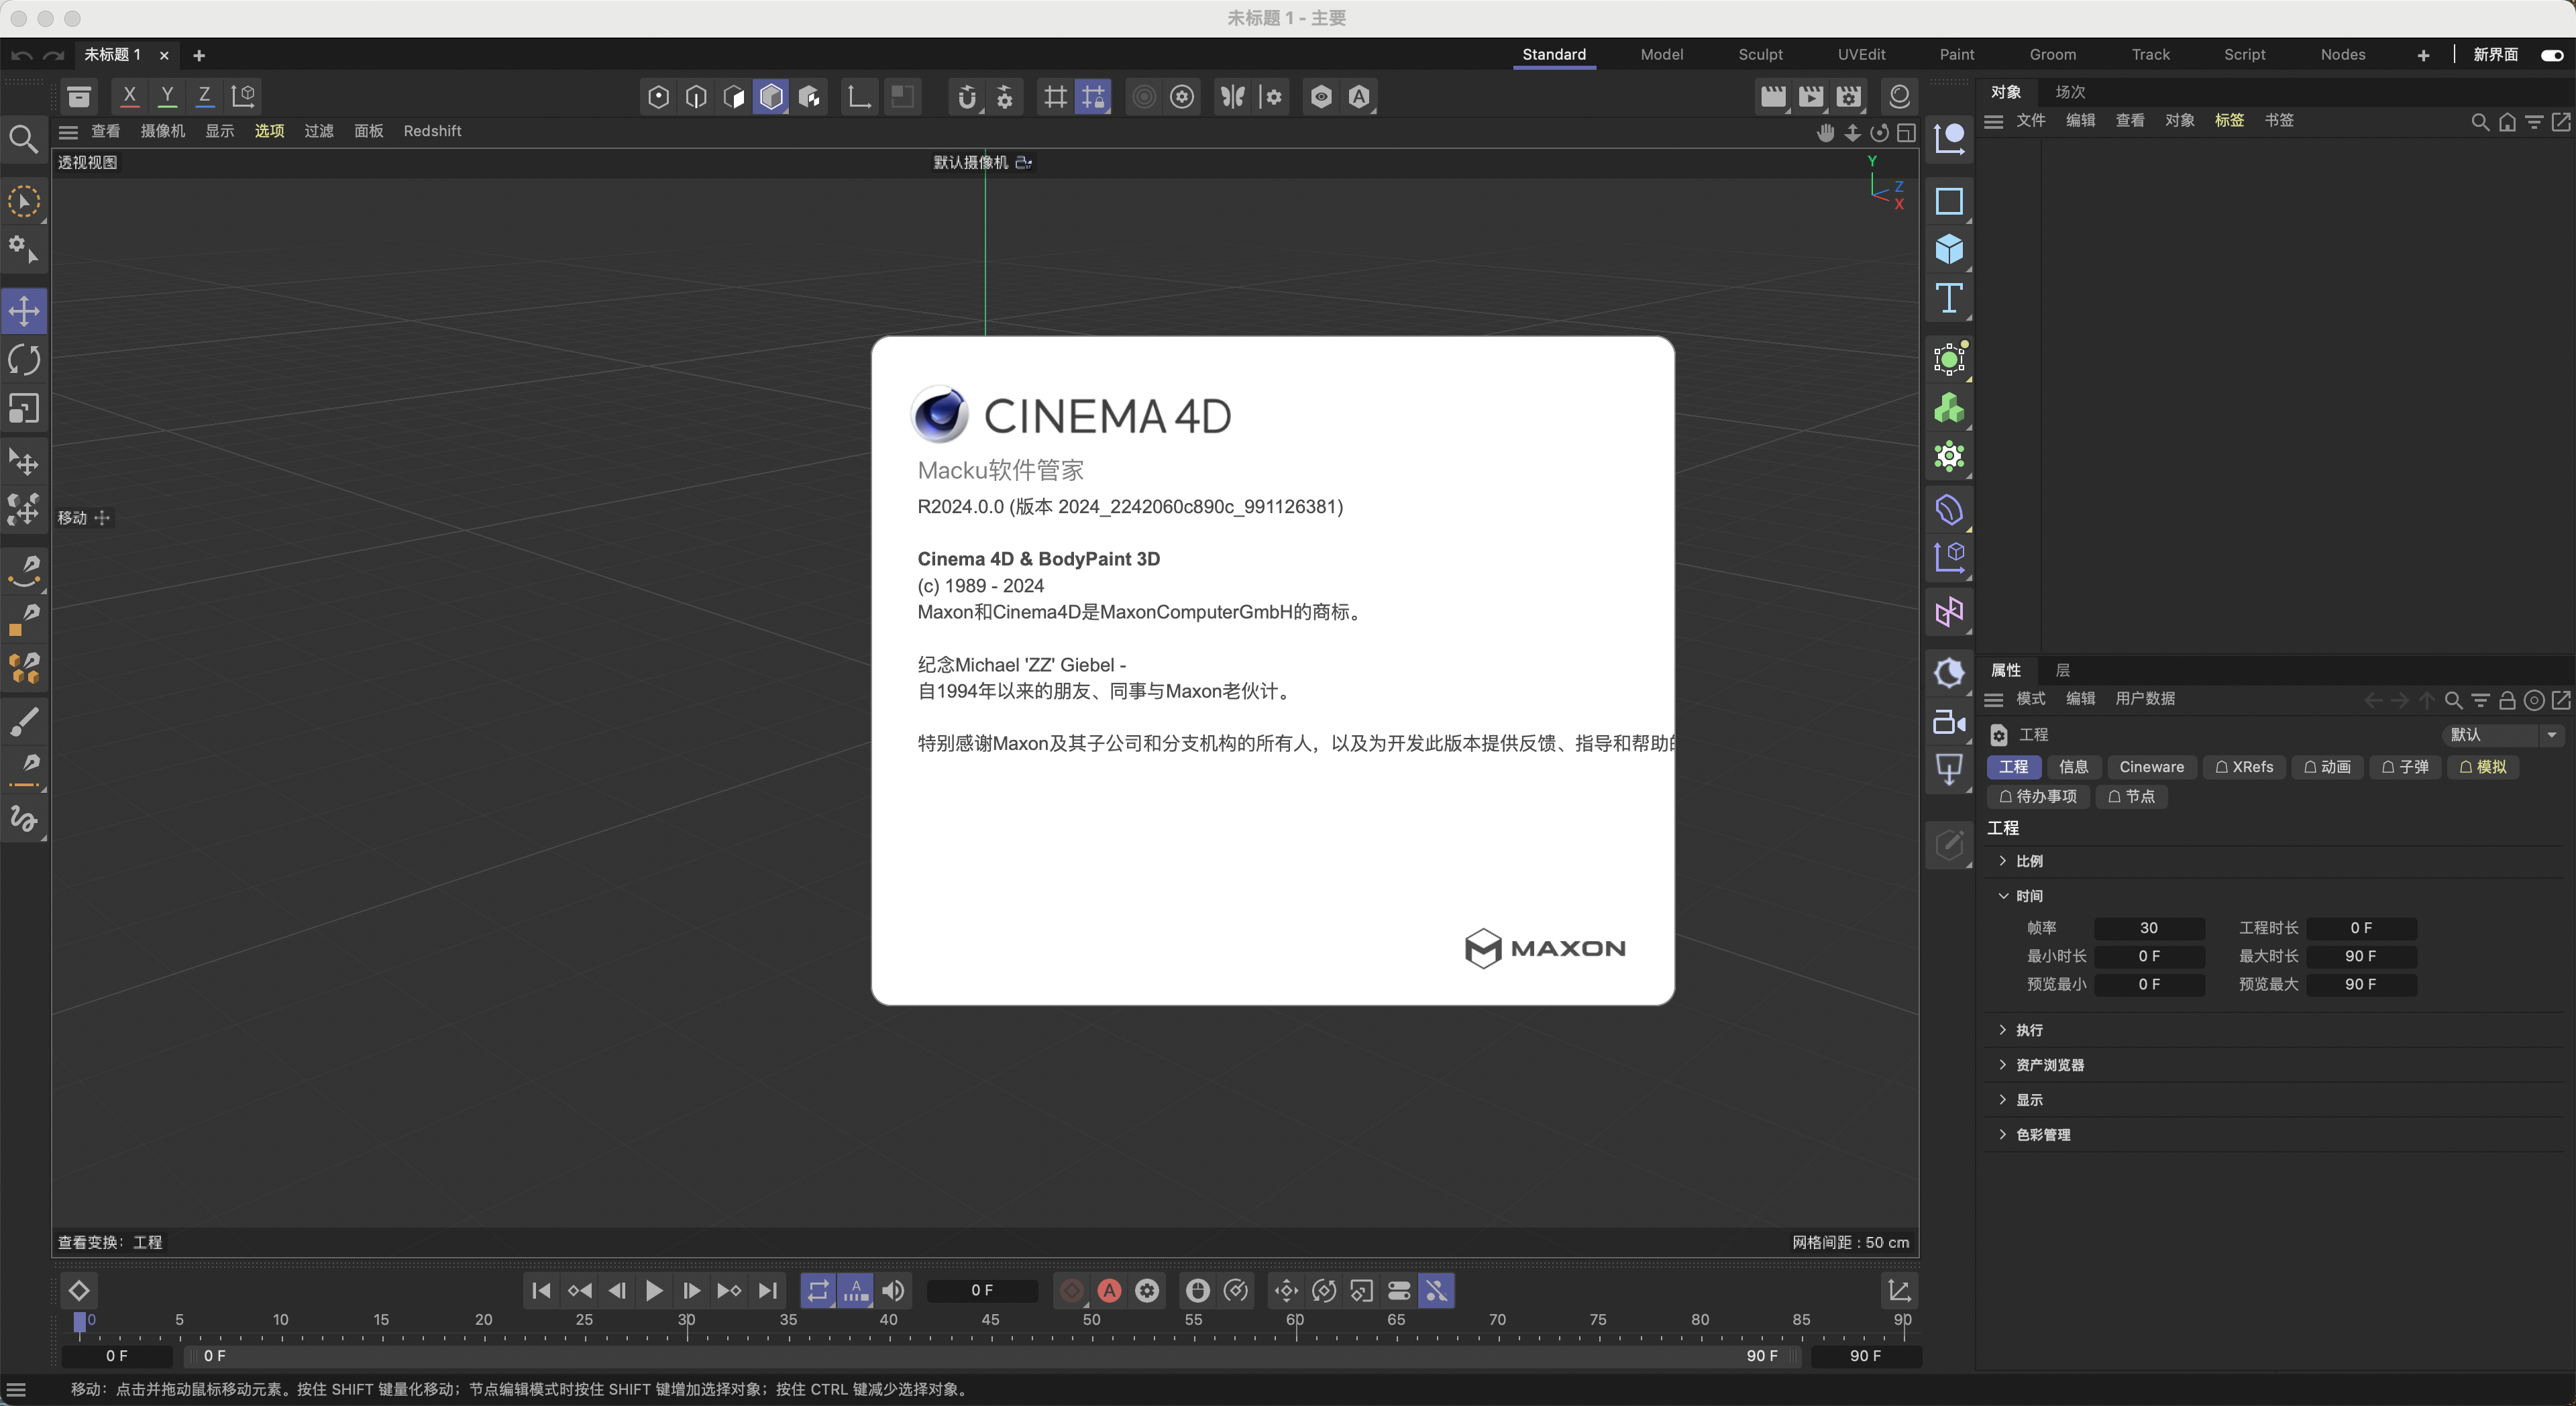Add a Text spline object

pos(1949,298)
